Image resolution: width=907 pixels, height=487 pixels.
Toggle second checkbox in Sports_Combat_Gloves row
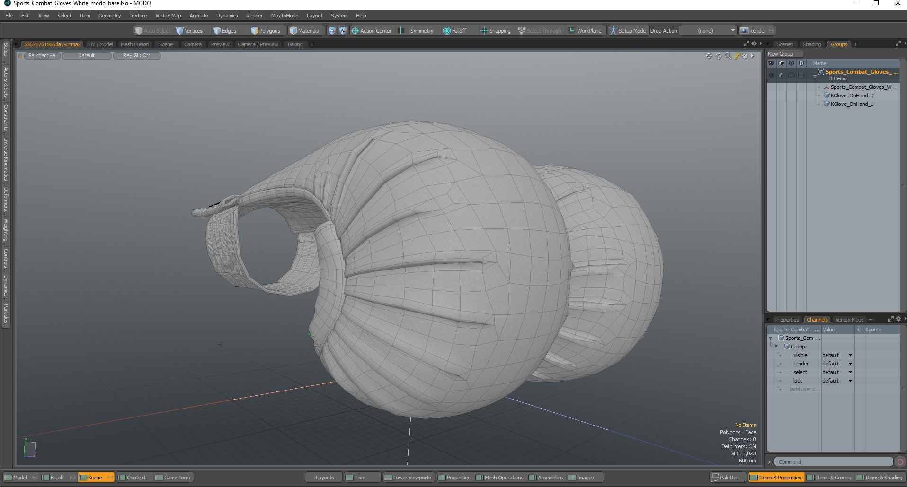click(x=801, y=75)
